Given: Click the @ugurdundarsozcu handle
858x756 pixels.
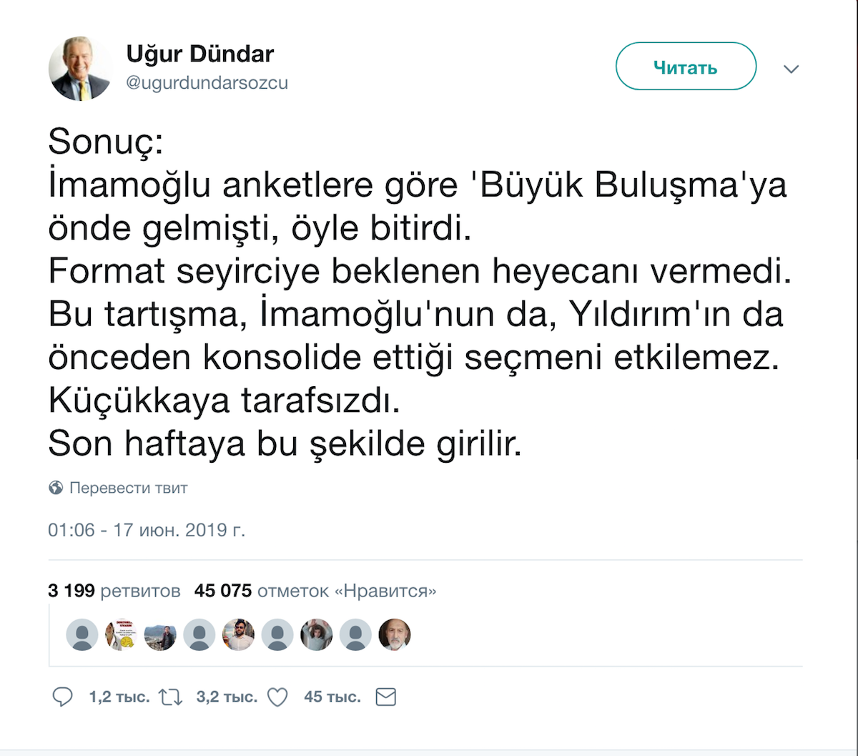Looking at the screenshot, I should [207, 83].
